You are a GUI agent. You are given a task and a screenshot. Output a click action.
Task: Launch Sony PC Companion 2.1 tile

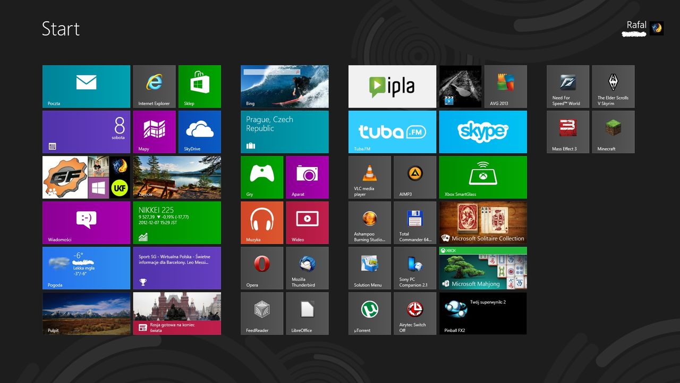coord(415,268)
